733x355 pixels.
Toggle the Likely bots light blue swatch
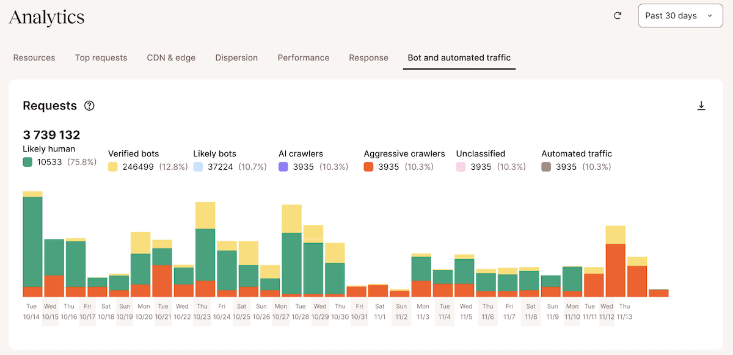point(198,167)
